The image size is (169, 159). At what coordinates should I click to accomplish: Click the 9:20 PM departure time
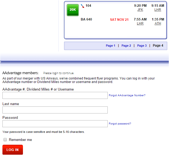140,6
